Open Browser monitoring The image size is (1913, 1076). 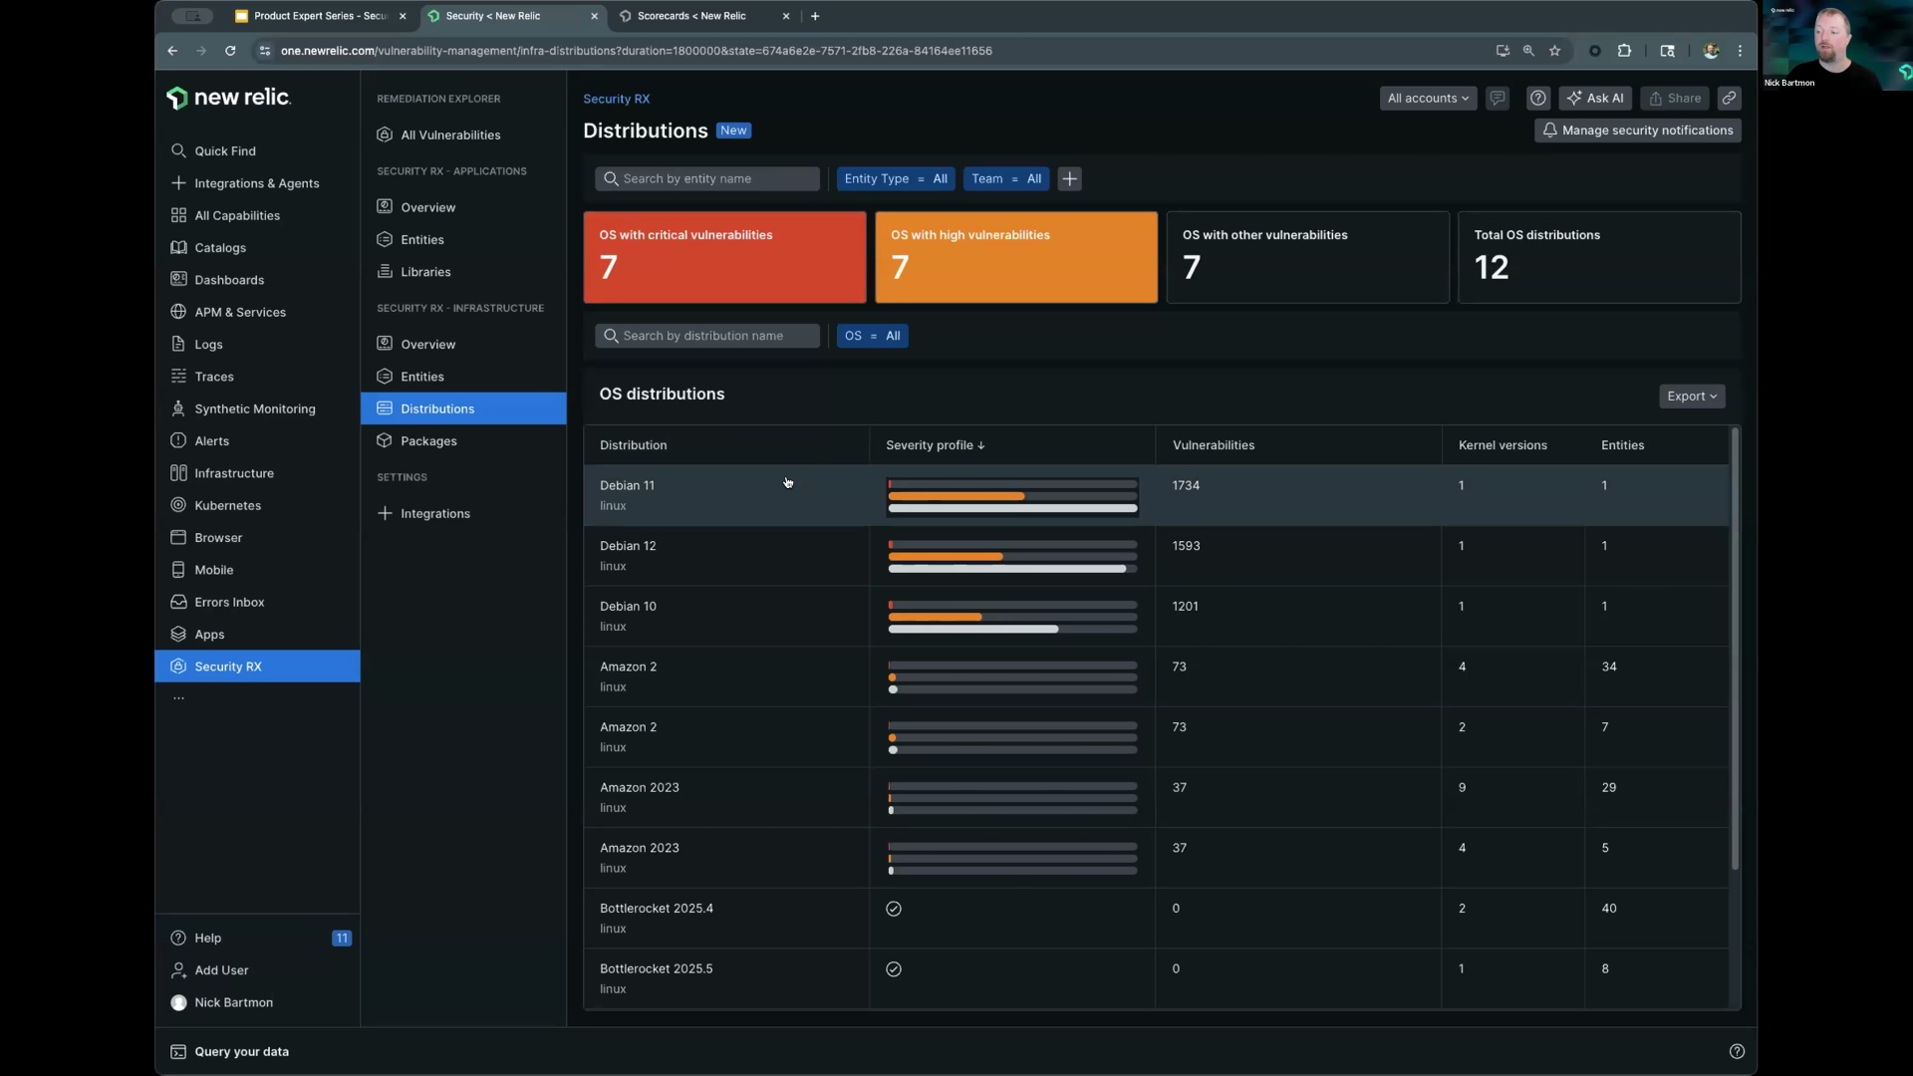click(217, 538)
